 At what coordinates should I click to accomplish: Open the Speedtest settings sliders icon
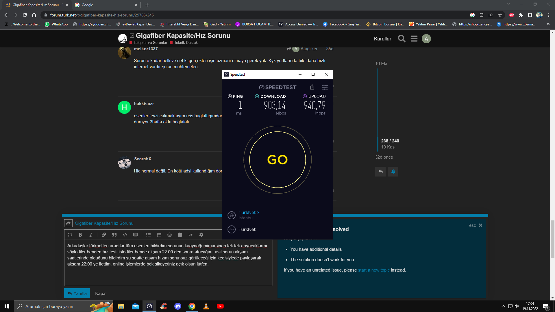(325, 87)
